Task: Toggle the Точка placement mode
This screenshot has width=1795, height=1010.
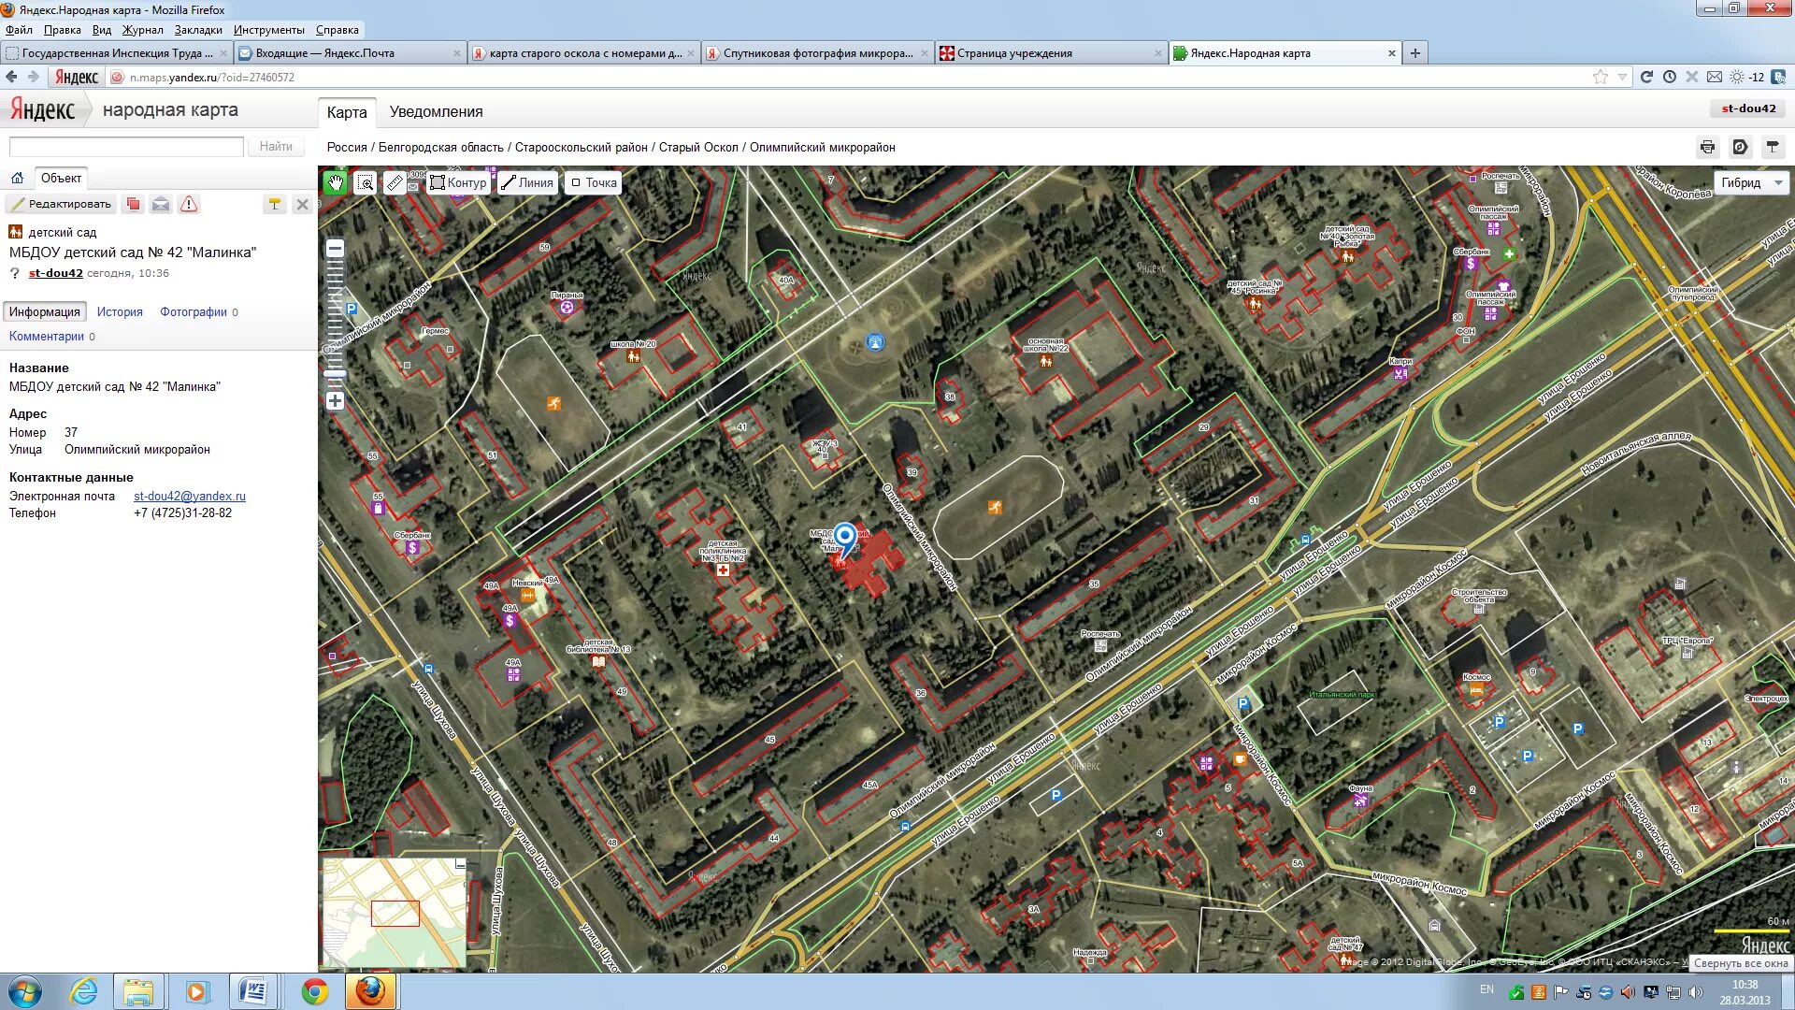Action: [x=594, y=182]
